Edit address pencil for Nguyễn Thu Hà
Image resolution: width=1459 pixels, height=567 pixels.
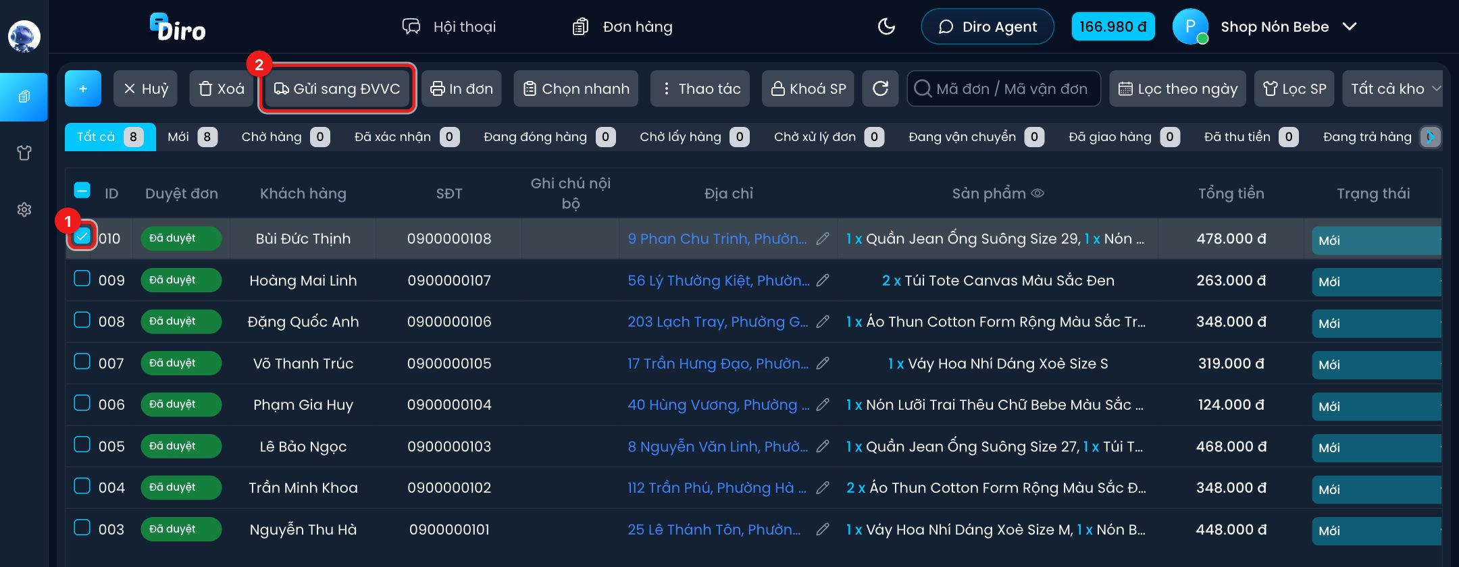(x=823, y=530)
